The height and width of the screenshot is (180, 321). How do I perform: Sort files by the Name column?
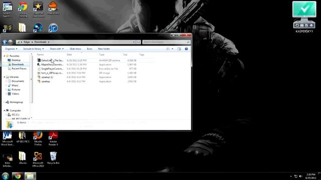40,54
